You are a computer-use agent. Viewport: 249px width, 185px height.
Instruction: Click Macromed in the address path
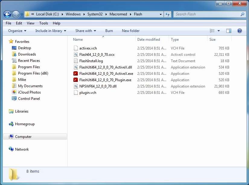[x=118, y=14]
